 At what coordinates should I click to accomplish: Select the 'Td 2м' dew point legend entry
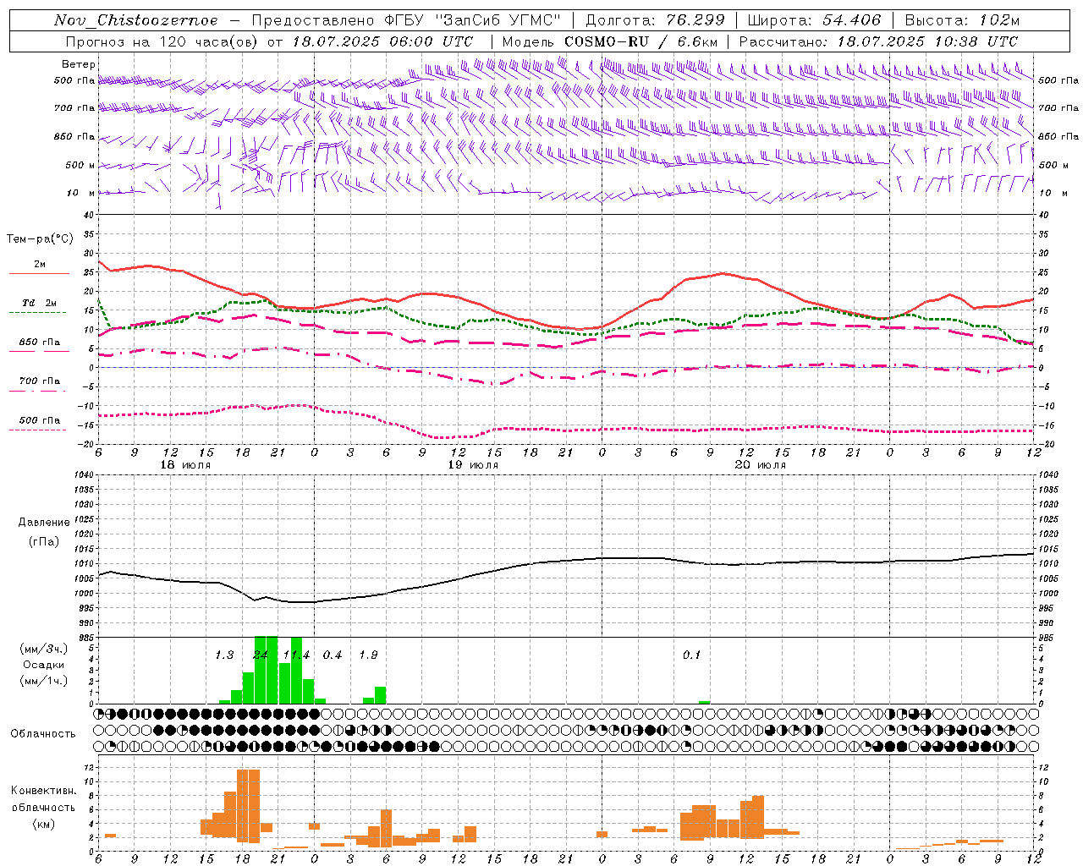[x=40, y=303]
